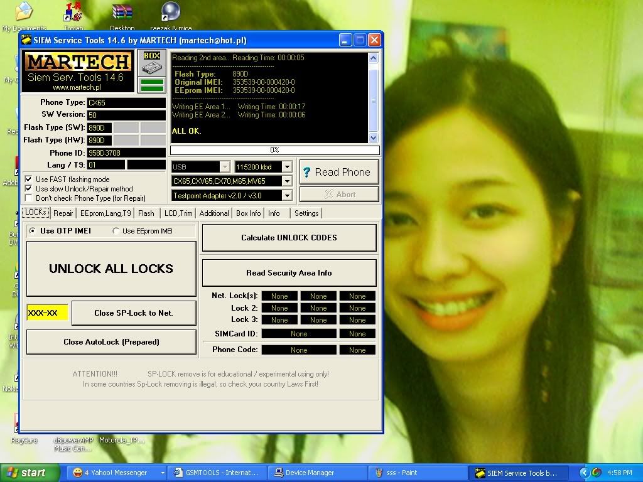Open Trojan desktop shortcut icon

click(x=73, y=13)
